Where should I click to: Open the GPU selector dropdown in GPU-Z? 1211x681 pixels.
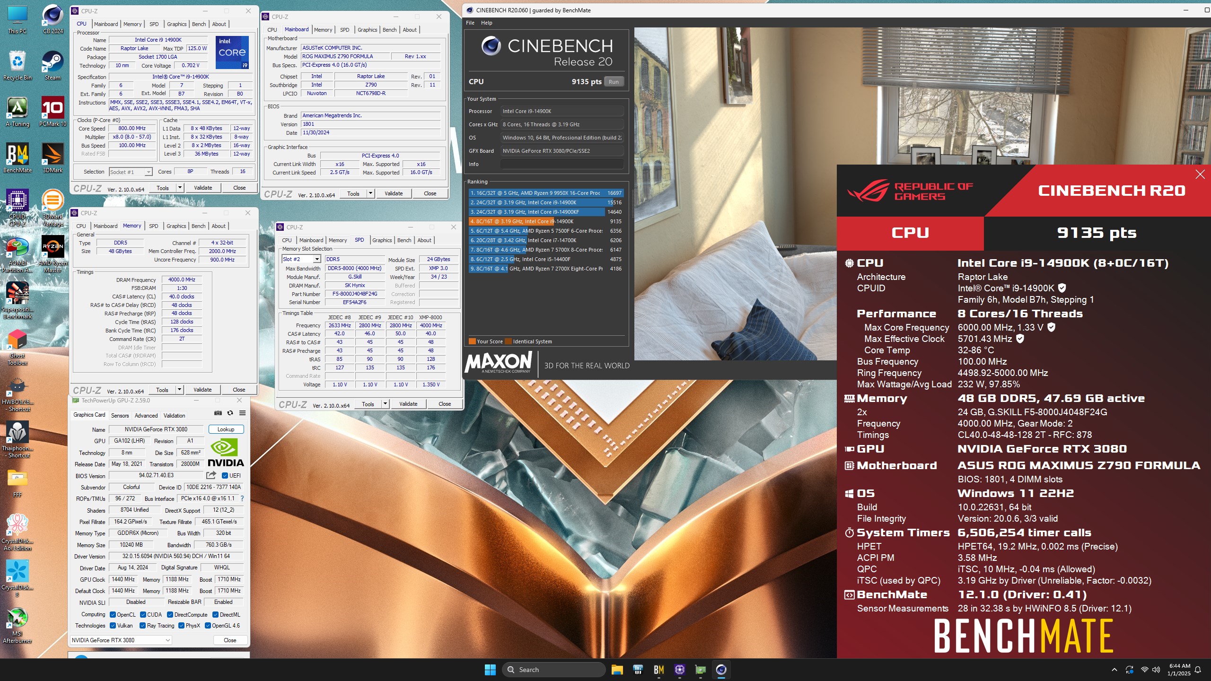click(x=121, y=640)
